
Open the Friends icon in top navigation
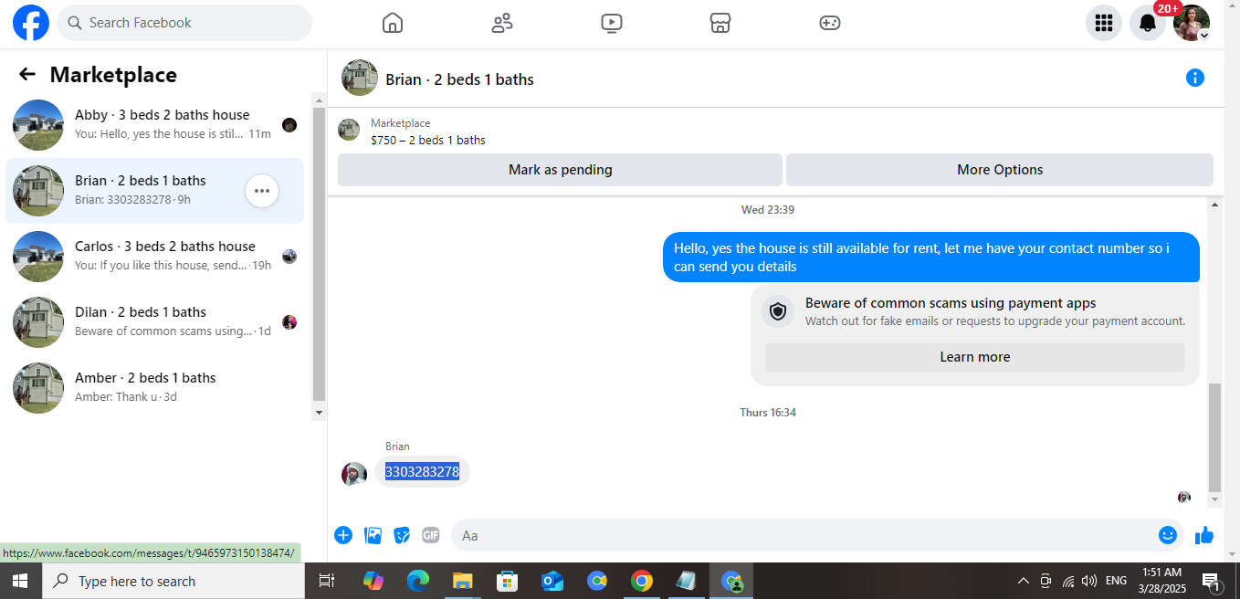(x=502, y=23)
